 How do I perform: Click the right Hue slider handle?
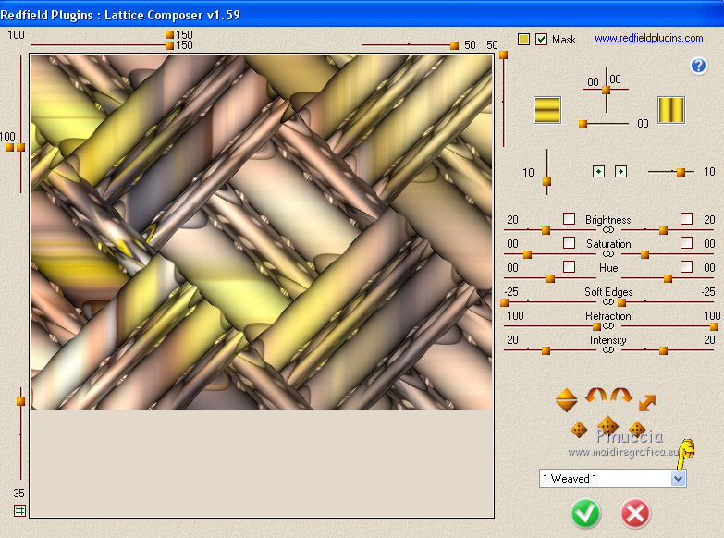(x=668, y=278)
